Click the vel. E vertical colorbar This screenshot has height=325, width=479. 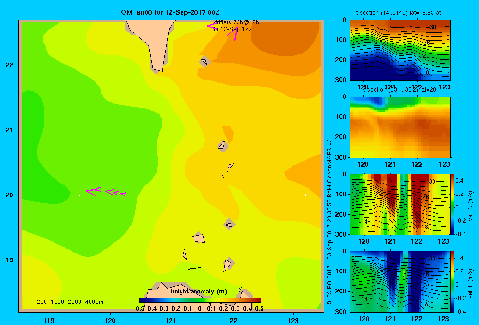click(452, 281)
